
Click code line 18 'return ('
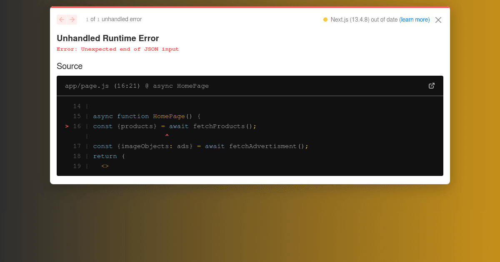point(109,156)
